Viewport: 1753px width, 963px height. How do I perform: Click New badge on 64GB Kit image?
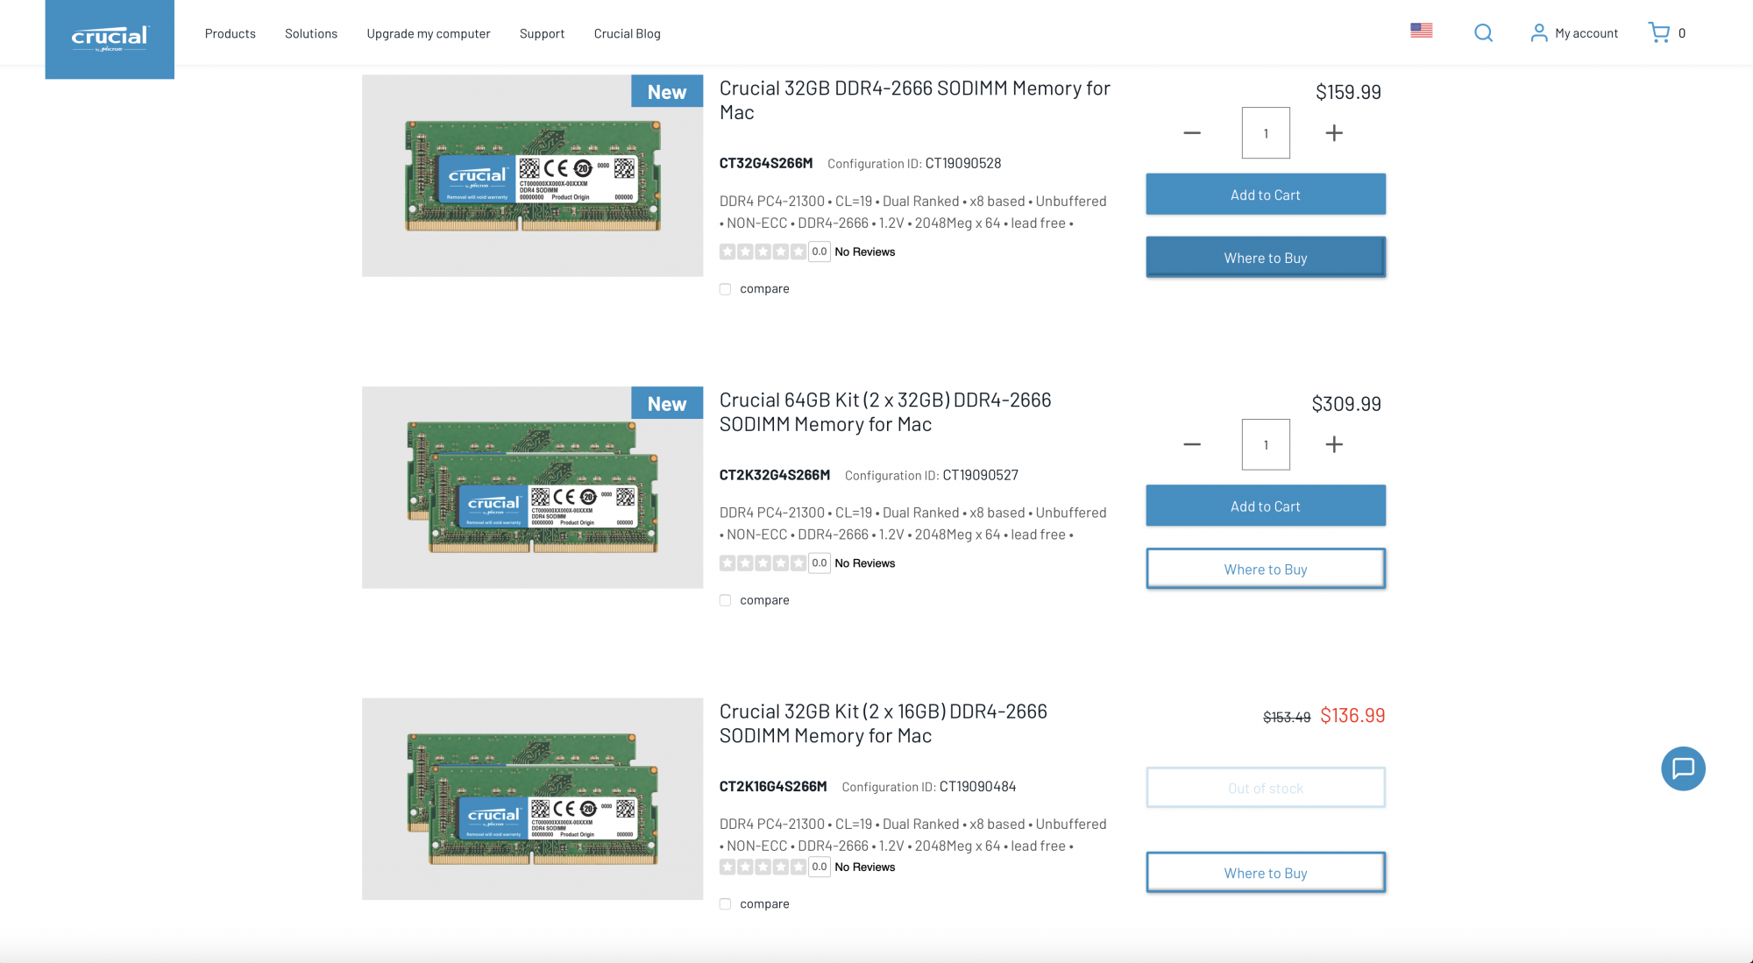click(667, 403)
